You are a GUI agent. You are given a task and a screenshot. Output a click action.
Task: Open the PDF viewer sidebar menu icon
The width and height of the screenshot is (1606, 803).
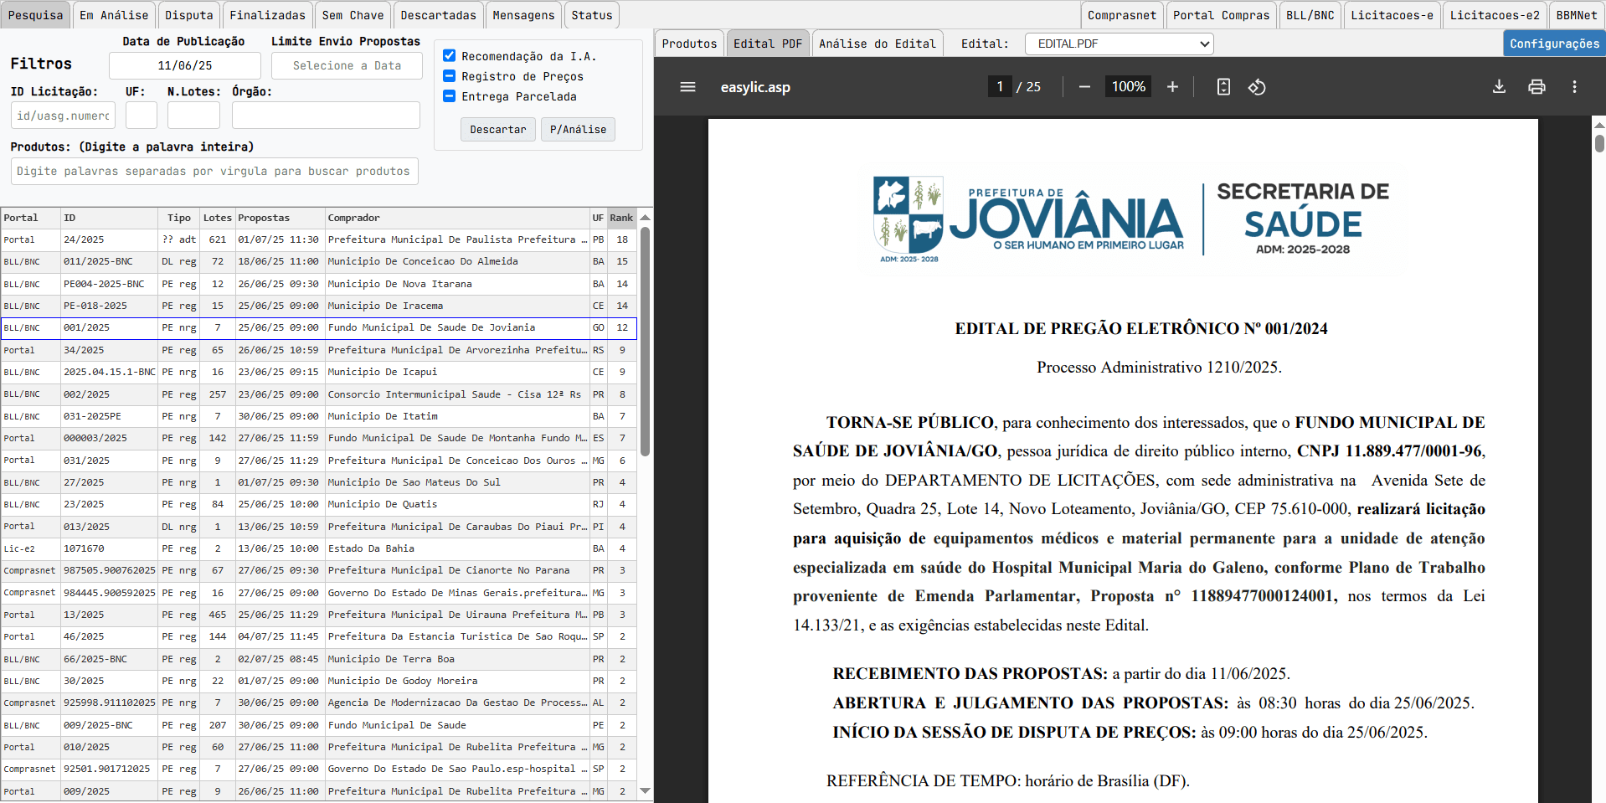coord(687,87)
